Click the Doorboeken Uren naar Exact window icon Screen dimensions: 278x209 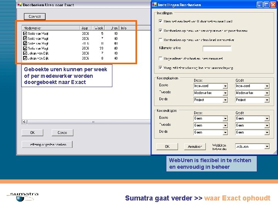20,5
